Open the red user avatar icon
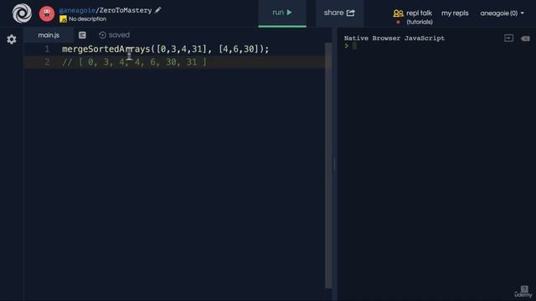Viewport: 536px width, 301px height. 47,13
